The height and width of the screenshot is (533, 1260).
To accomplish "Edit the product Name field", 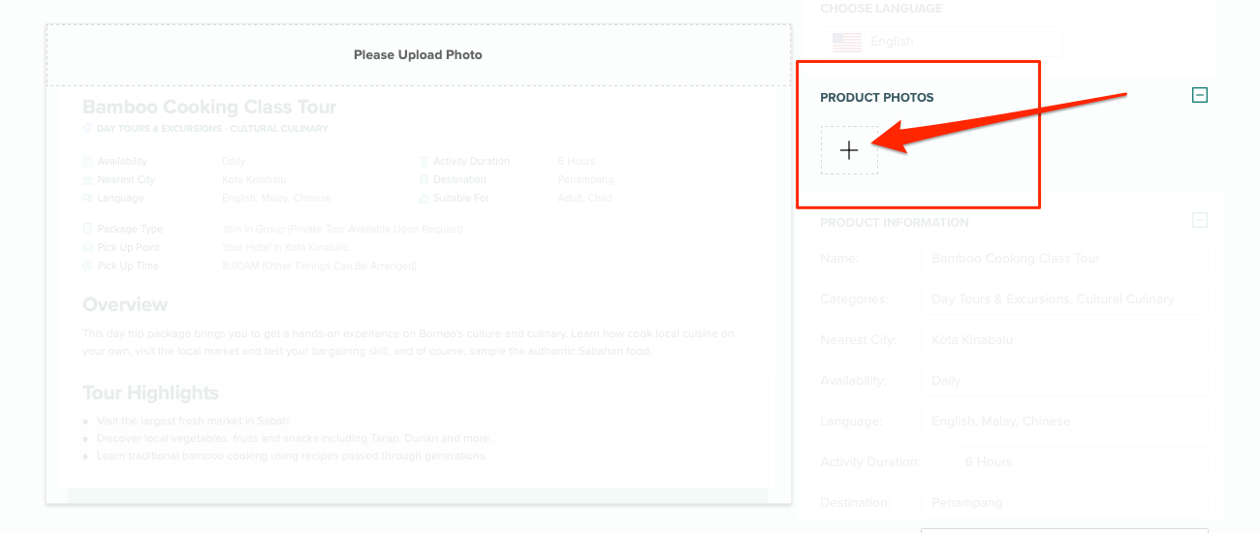I will pyautogui.click(x=1064, y=259).
